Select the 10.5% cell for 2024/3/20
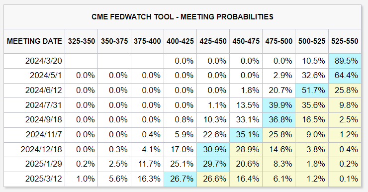 point(312,61)
